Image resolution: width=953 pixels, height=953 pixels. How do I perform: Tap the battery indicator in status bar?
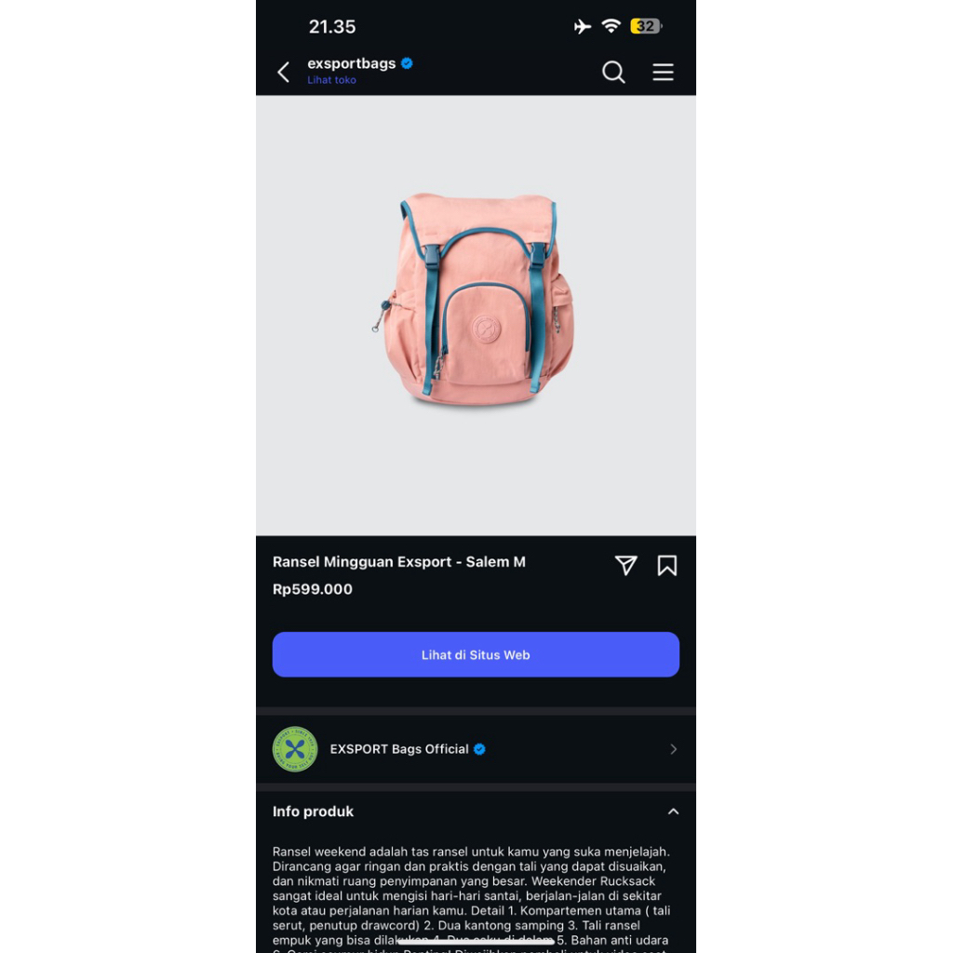click(646, 26)
